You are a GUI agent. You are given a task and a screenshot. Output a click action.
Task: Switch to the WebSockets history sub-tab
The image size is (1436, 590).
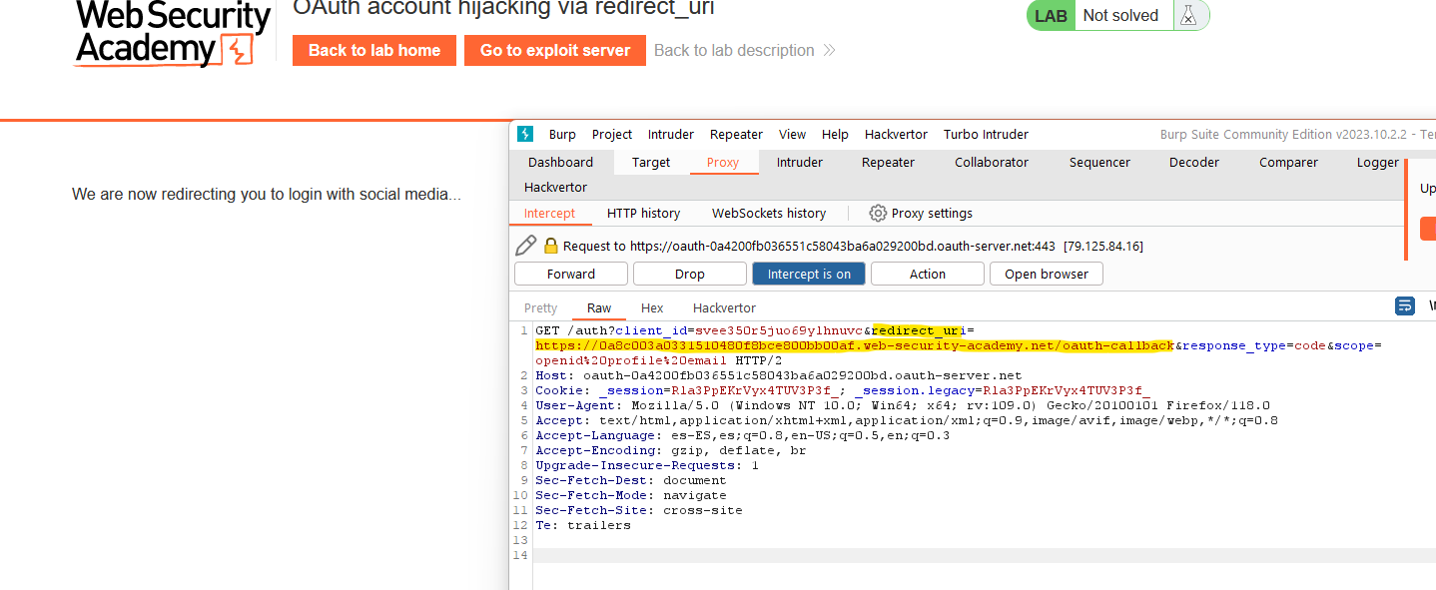click(x=769, y=213)
